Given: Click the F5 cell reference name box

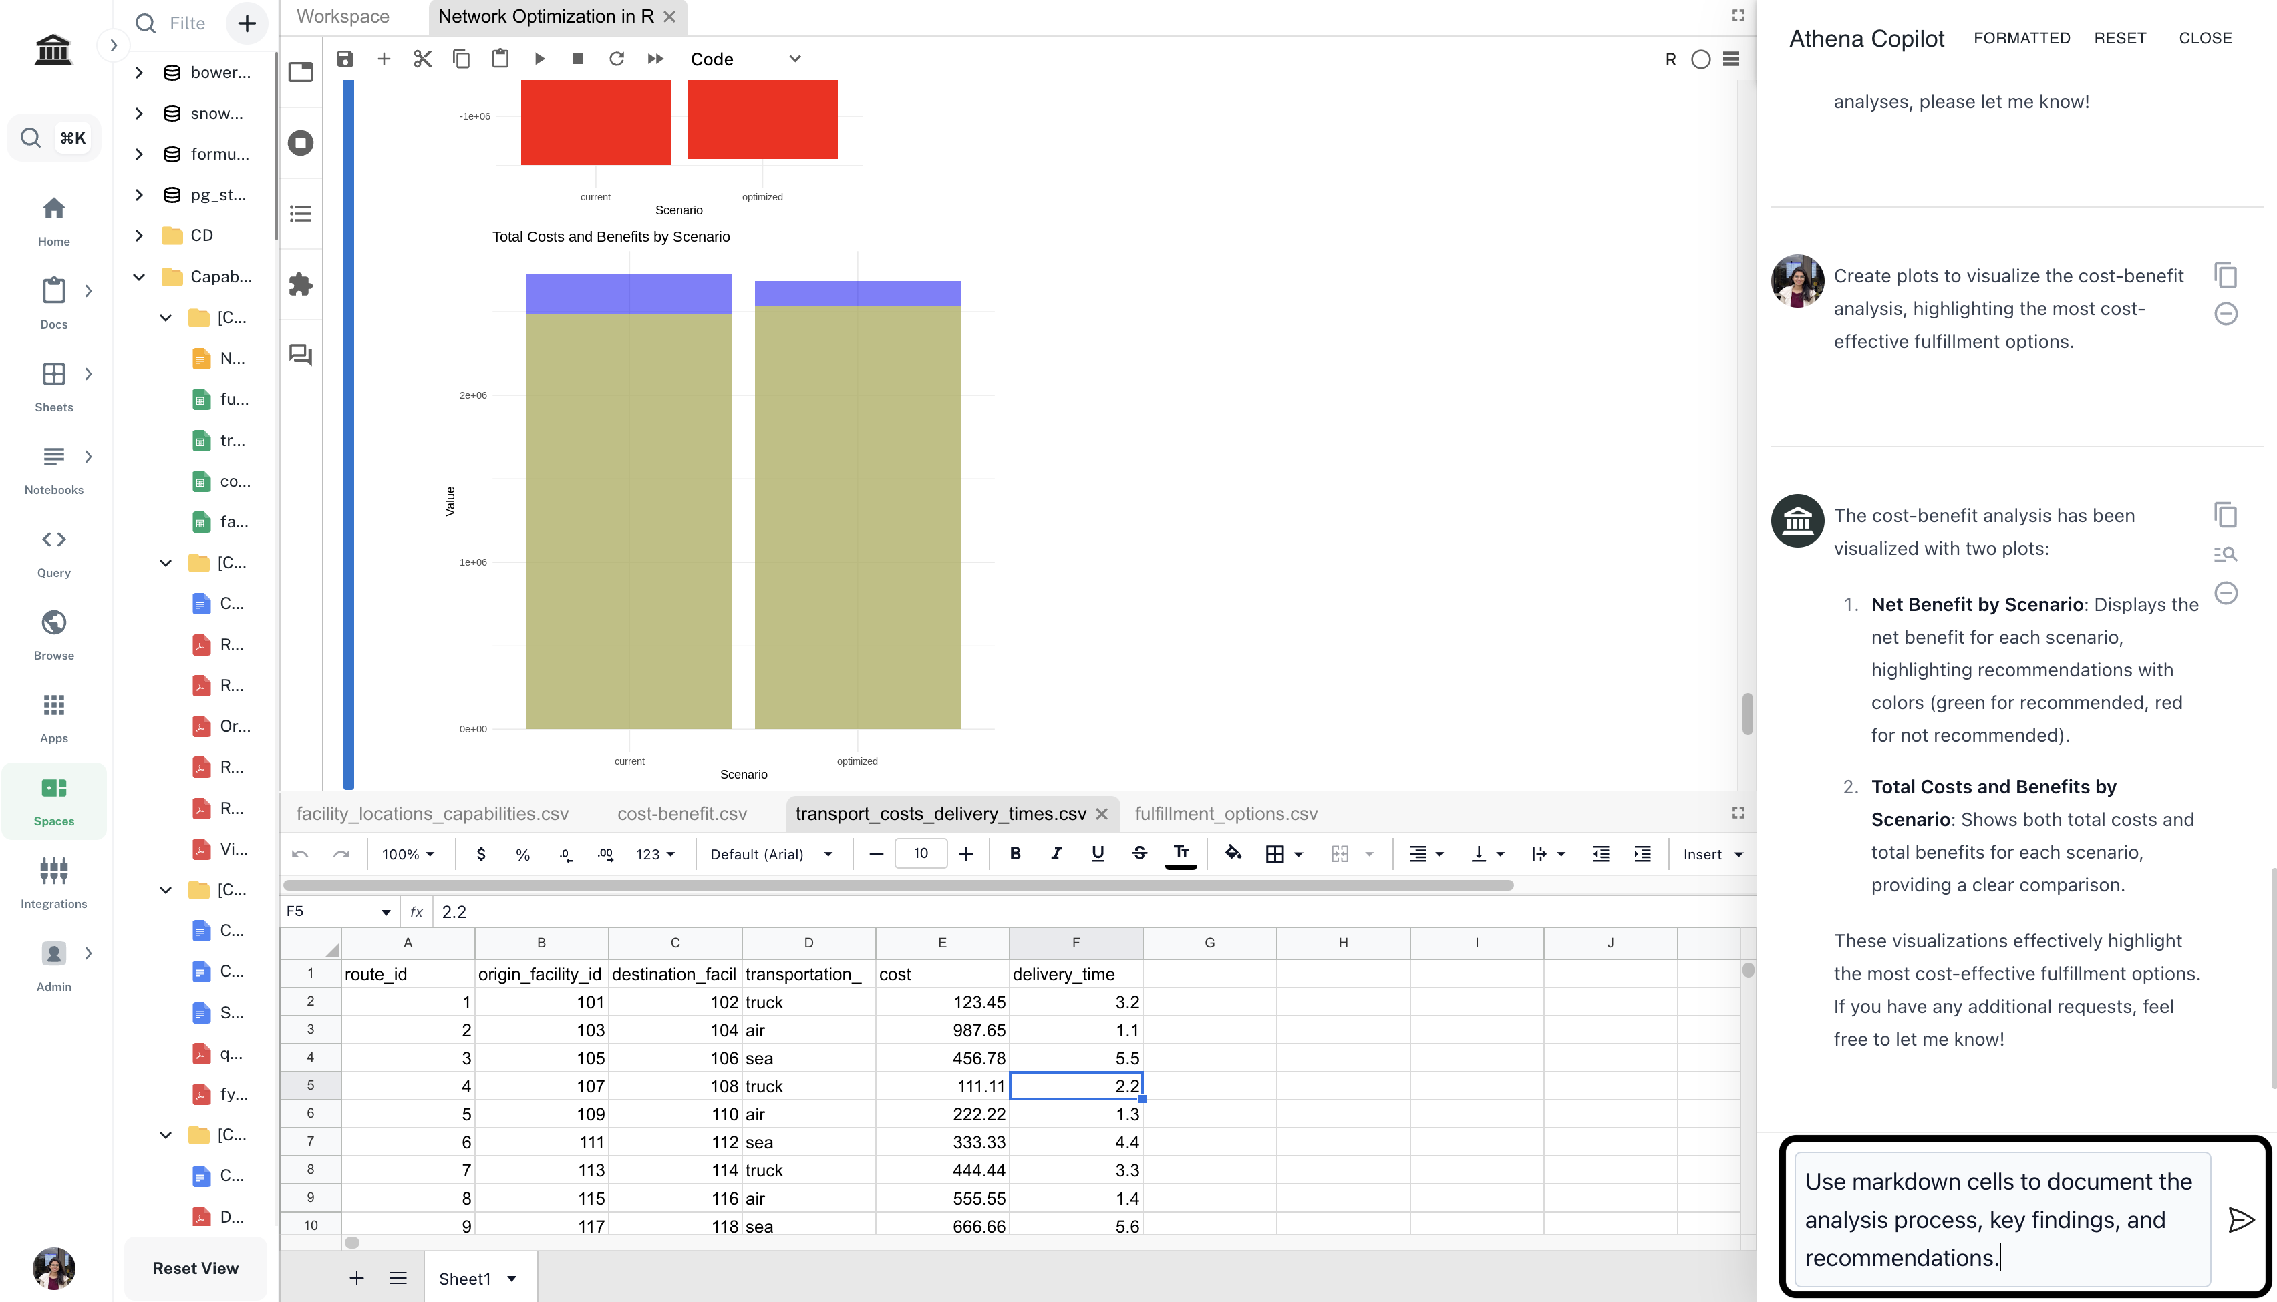Looking at the screenshot, I should [x=329, y=911].
